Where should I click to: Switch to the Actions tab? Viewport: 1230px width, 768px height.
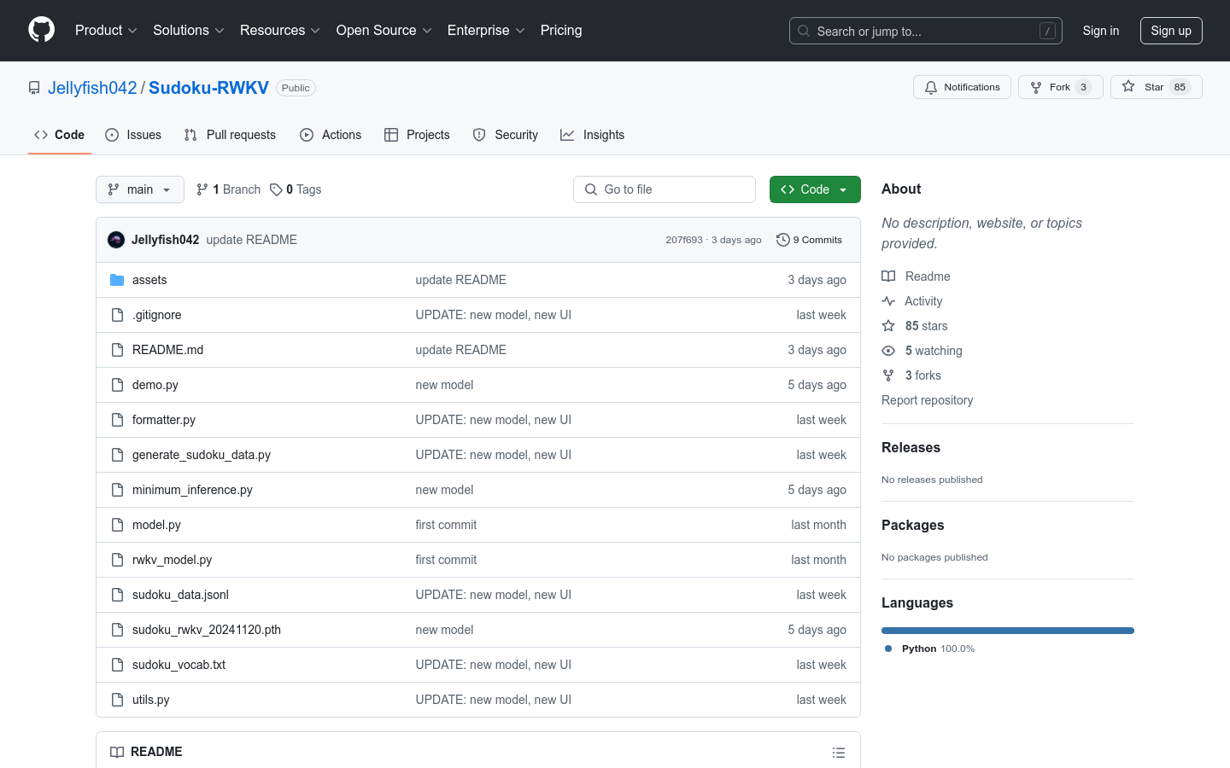pos(331,135)
